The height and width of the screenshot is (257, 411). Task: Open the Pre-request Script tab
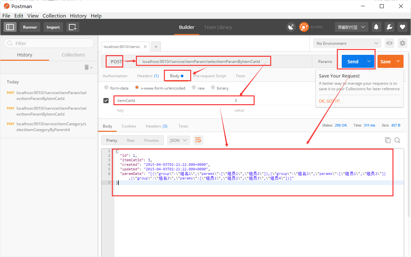[x=210, y=76]
